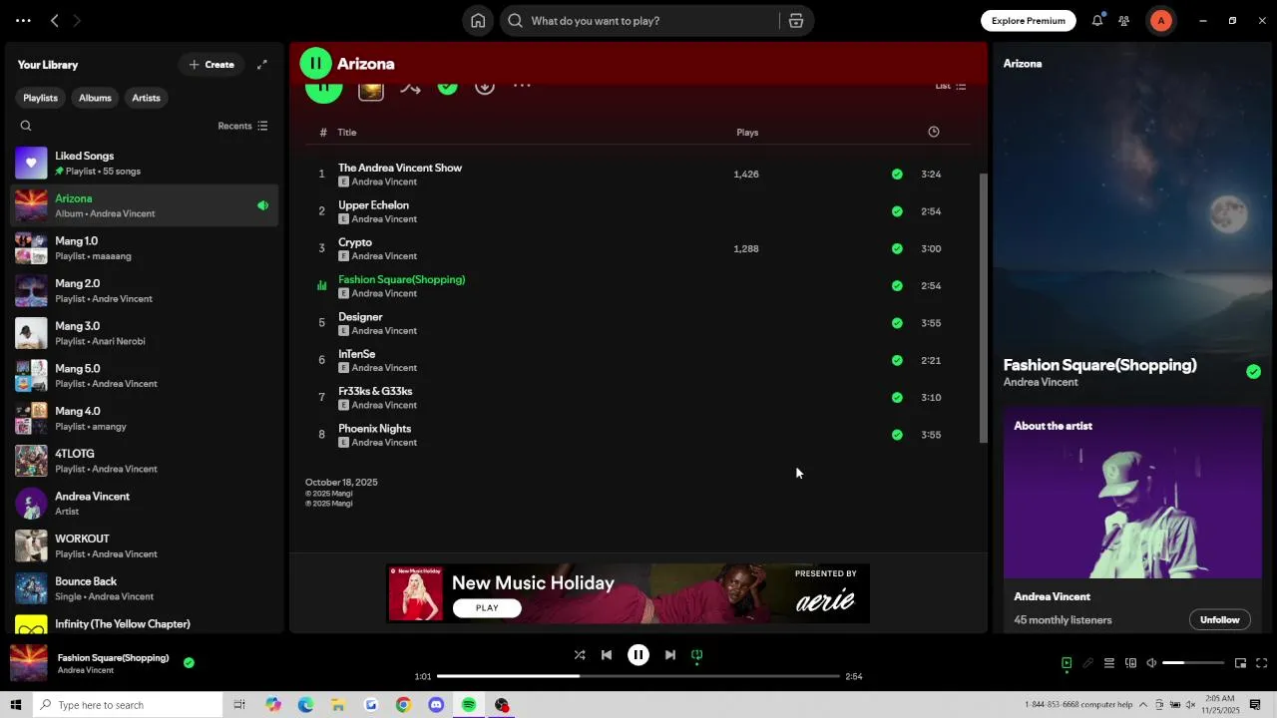This screenshot has width=1277, height=718.
Task: Open Discord from the taskbar
Action: point(436,705)
